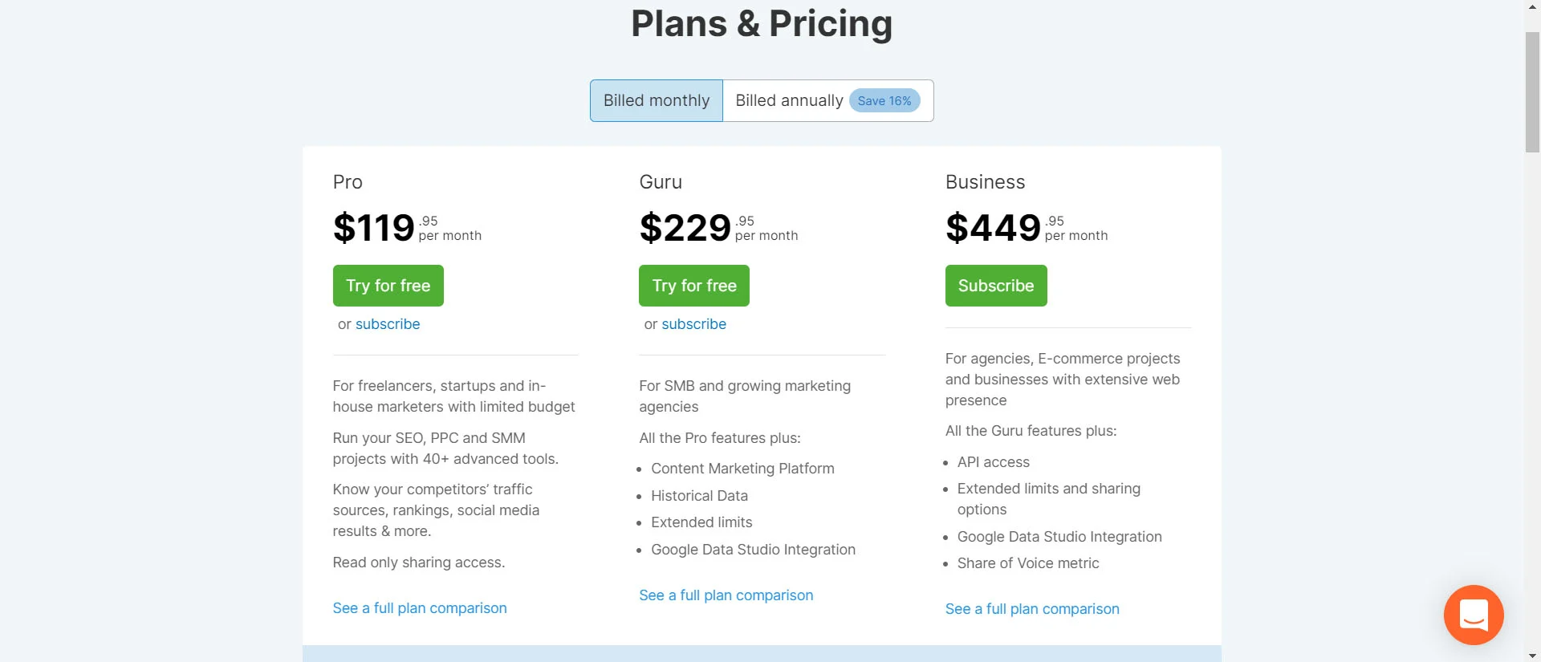
Task: Open Guru's See a full plan comparison
Action: click(726, 595)
